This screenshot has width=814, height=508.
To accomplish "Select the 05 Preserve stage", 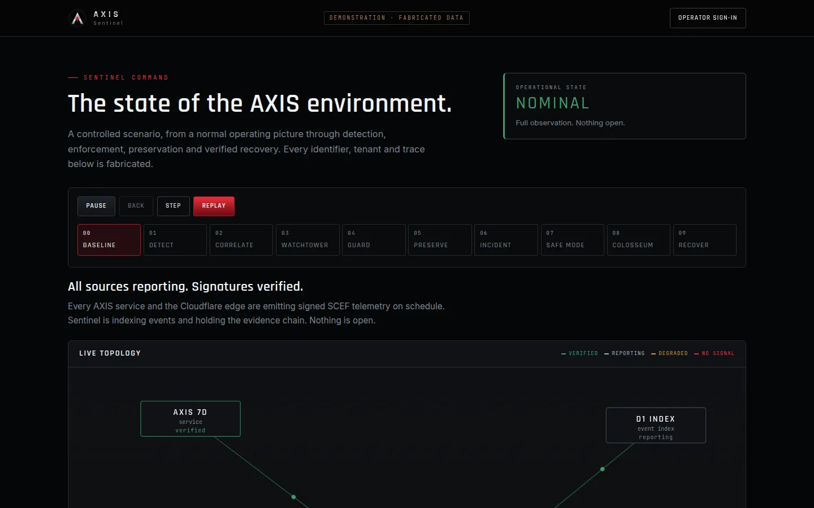I will (x=440, y=240).
